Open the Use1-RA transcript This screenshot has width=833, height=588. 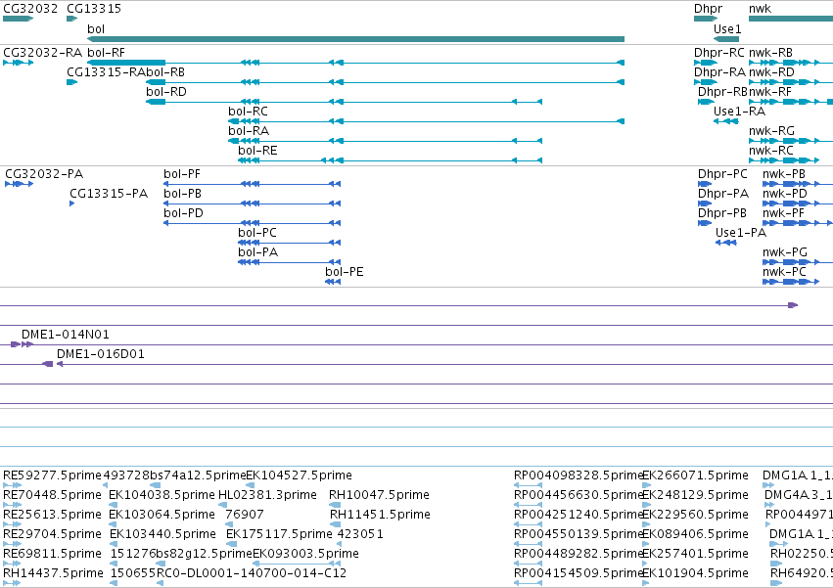739,112
